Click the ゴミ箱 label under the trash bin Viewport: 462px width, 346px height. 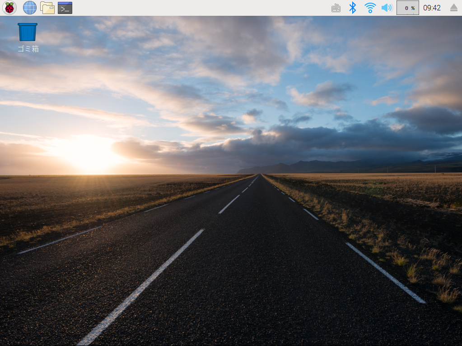[x=28, y=49]
